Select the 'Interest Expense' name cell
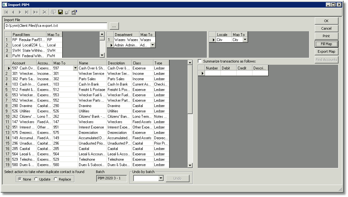This screenshot has height=197, width=348. click(92, 127)
